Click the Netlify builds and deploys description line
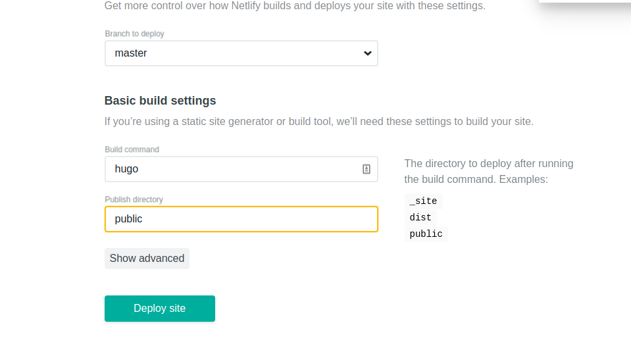 295,6
